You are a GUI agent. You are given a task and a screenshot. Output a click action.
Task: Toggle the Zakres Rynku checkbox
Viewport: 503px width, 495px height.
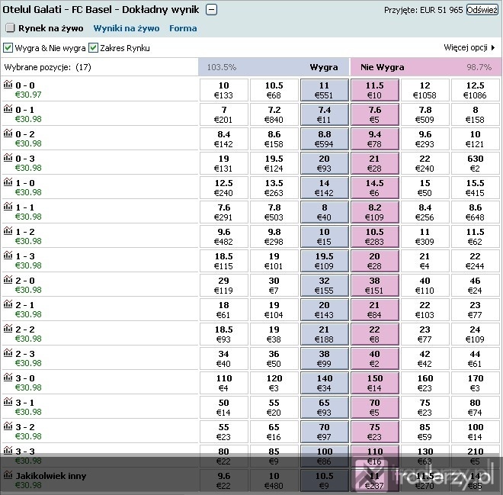click(x=93, y=48)
